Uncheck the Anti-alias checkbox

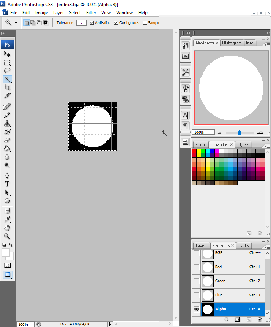91,23
